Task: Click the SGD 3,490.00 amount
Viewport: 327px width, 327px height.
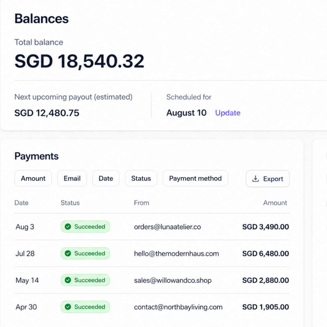Action: coord(265,227)
